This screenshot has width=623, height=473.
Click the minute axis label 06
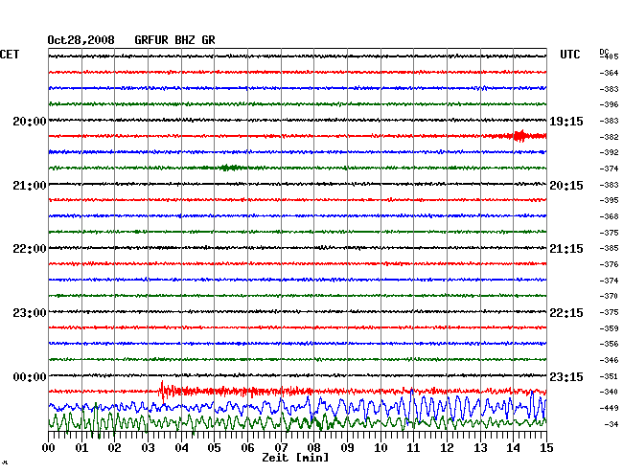point(247,448)
